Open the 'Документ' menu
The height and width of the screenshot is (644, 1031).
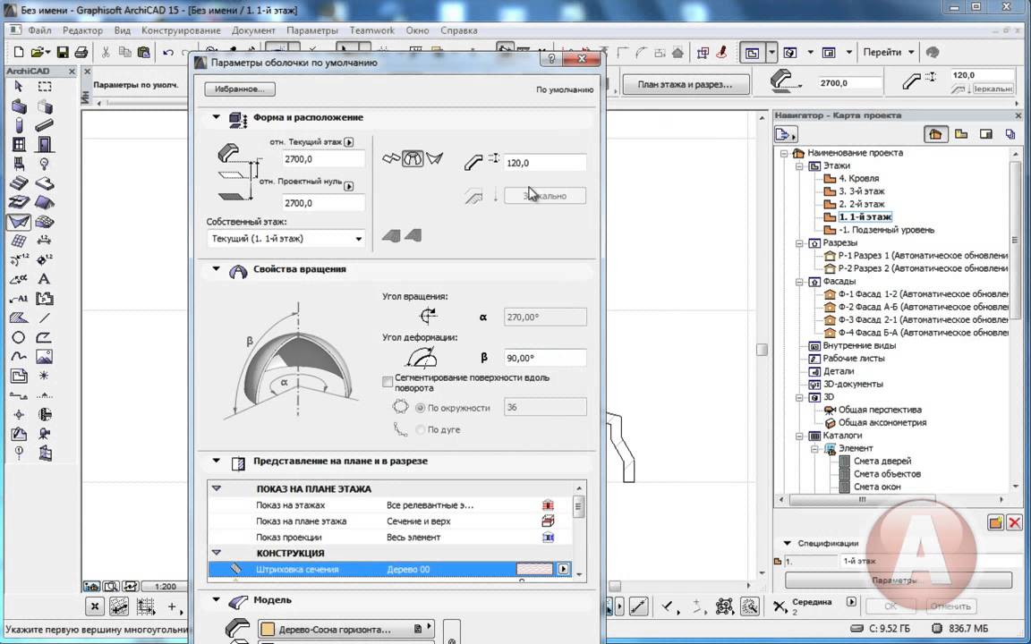tap(254, 30)
